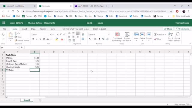Align text right in the cell
Image resolution: width=192 pixels, height=108 pixels.
pos(77,37)
